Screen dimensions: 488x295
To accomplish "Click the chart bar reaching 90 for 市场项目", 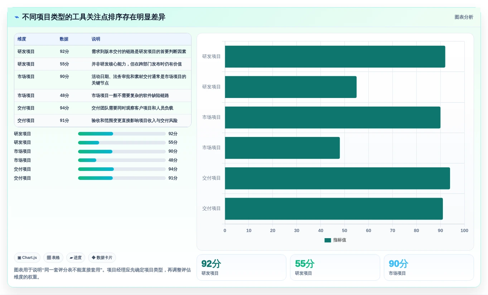I will [x=333, y=117].
